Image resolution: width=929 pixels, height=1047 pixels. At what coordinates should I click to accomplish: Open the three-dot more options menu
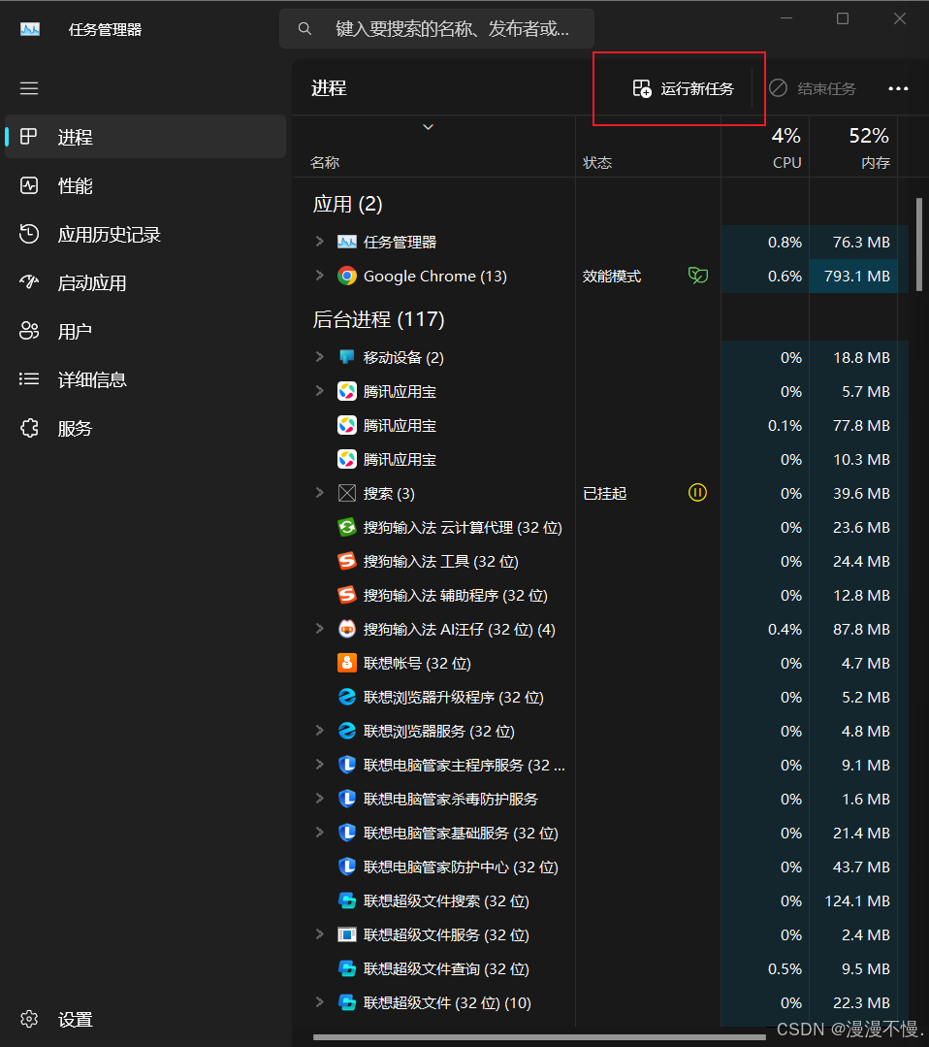[898, 88]
